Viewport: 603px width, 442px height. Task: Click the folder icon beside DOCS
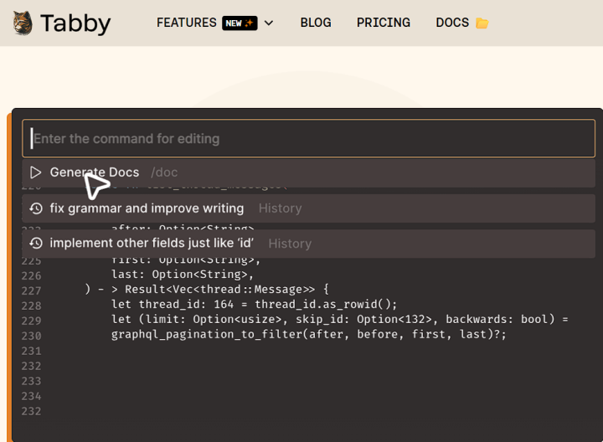click(x=482, y=23)
